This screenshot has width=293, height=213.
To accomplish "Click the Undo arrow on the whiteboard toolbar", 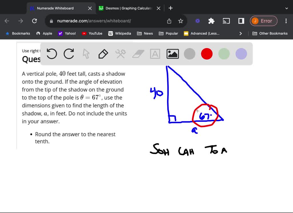I will [52, 54].
